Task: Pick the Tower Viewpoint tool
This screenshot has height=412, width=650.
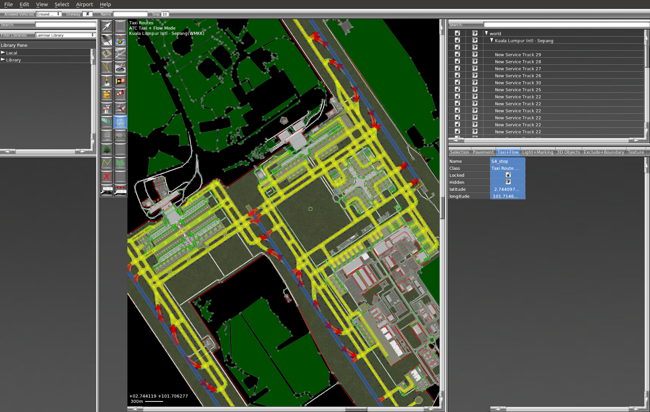Action: 106,108
